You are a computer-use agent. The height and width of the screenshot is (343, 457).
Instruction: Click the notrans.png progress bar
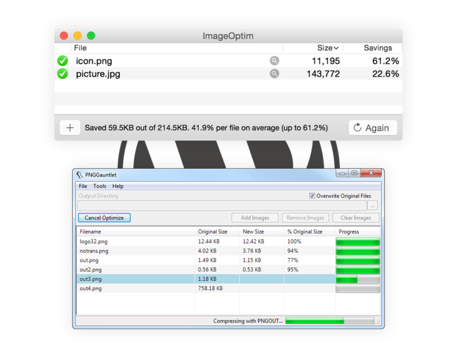tap(358, 251)
